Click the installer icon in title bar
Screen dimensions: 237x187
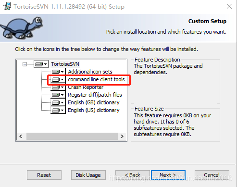pyautogui.click(x=7, y=6)
